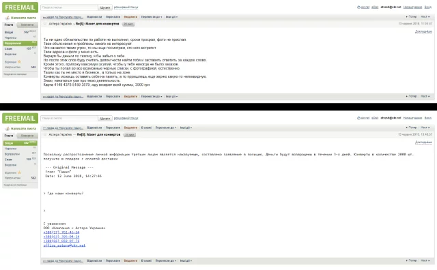Viewport: 437px width, 270px height.
Task: Click Шукати search button in the lower view
Action: coord(105,119)
